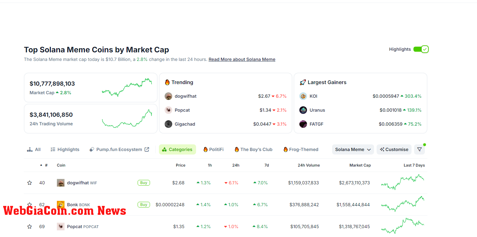Viewport: 477px width, 237px height.
Task: Click the bar chart icon on All tab
Action: point(30,149)
